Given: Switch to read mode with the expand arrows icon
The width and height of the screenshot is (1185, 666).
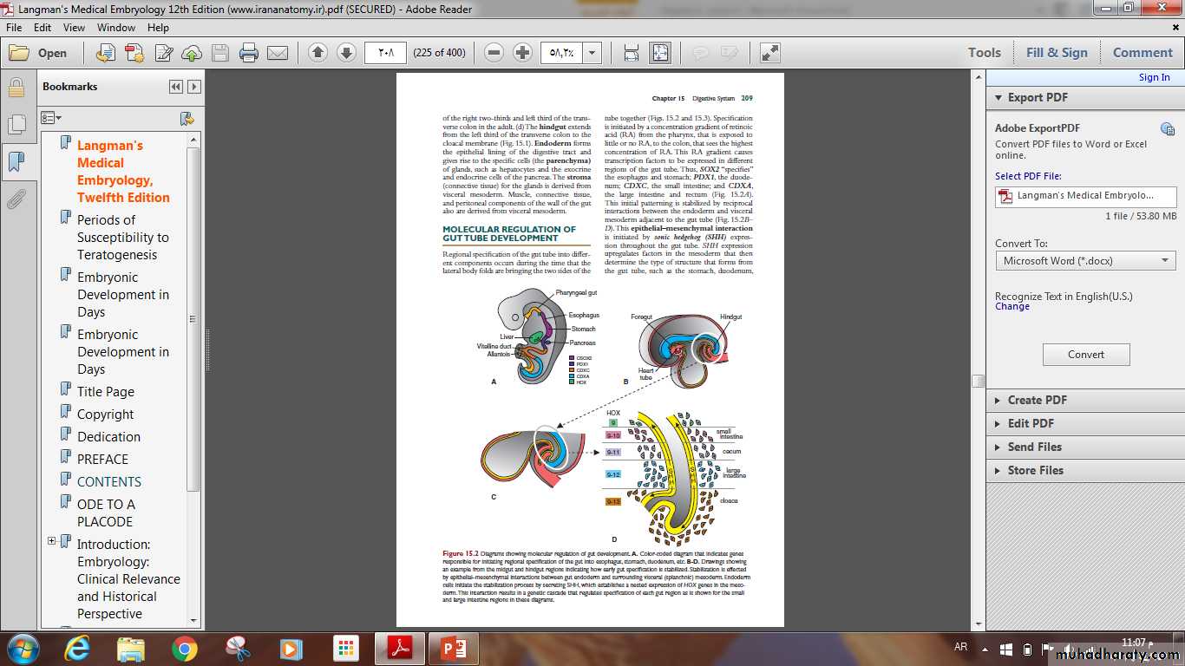Looking at the screenshot, I should tap(769, 53).
